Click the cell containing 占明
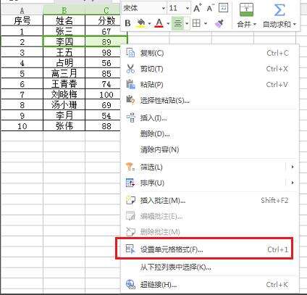The image size is (307, 295). pyautogui.click(x=64, y=63)
